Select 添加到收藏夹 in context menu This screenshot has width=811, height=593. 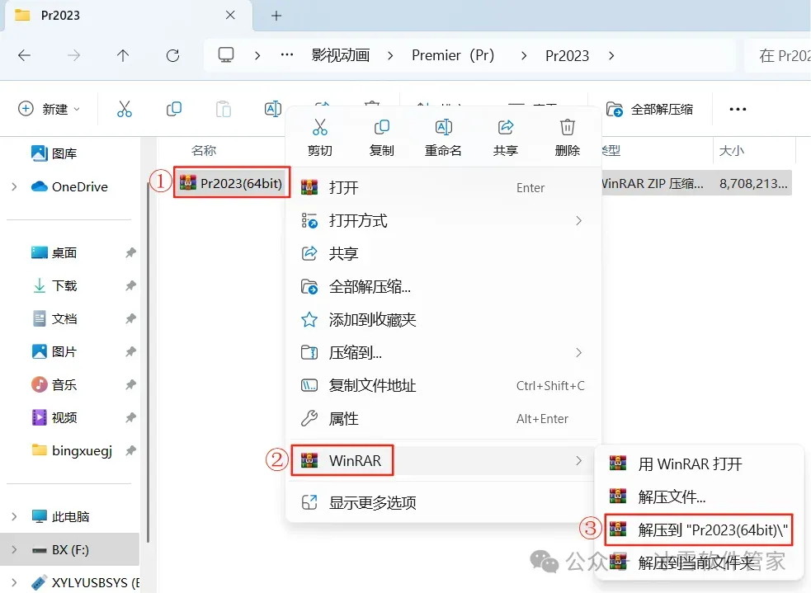(443, 319)
